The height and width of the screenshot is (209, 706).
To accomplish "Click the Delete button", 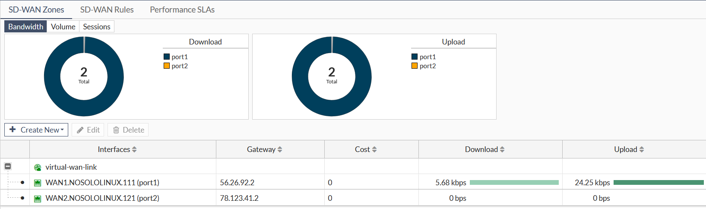I will click(128, 130).
